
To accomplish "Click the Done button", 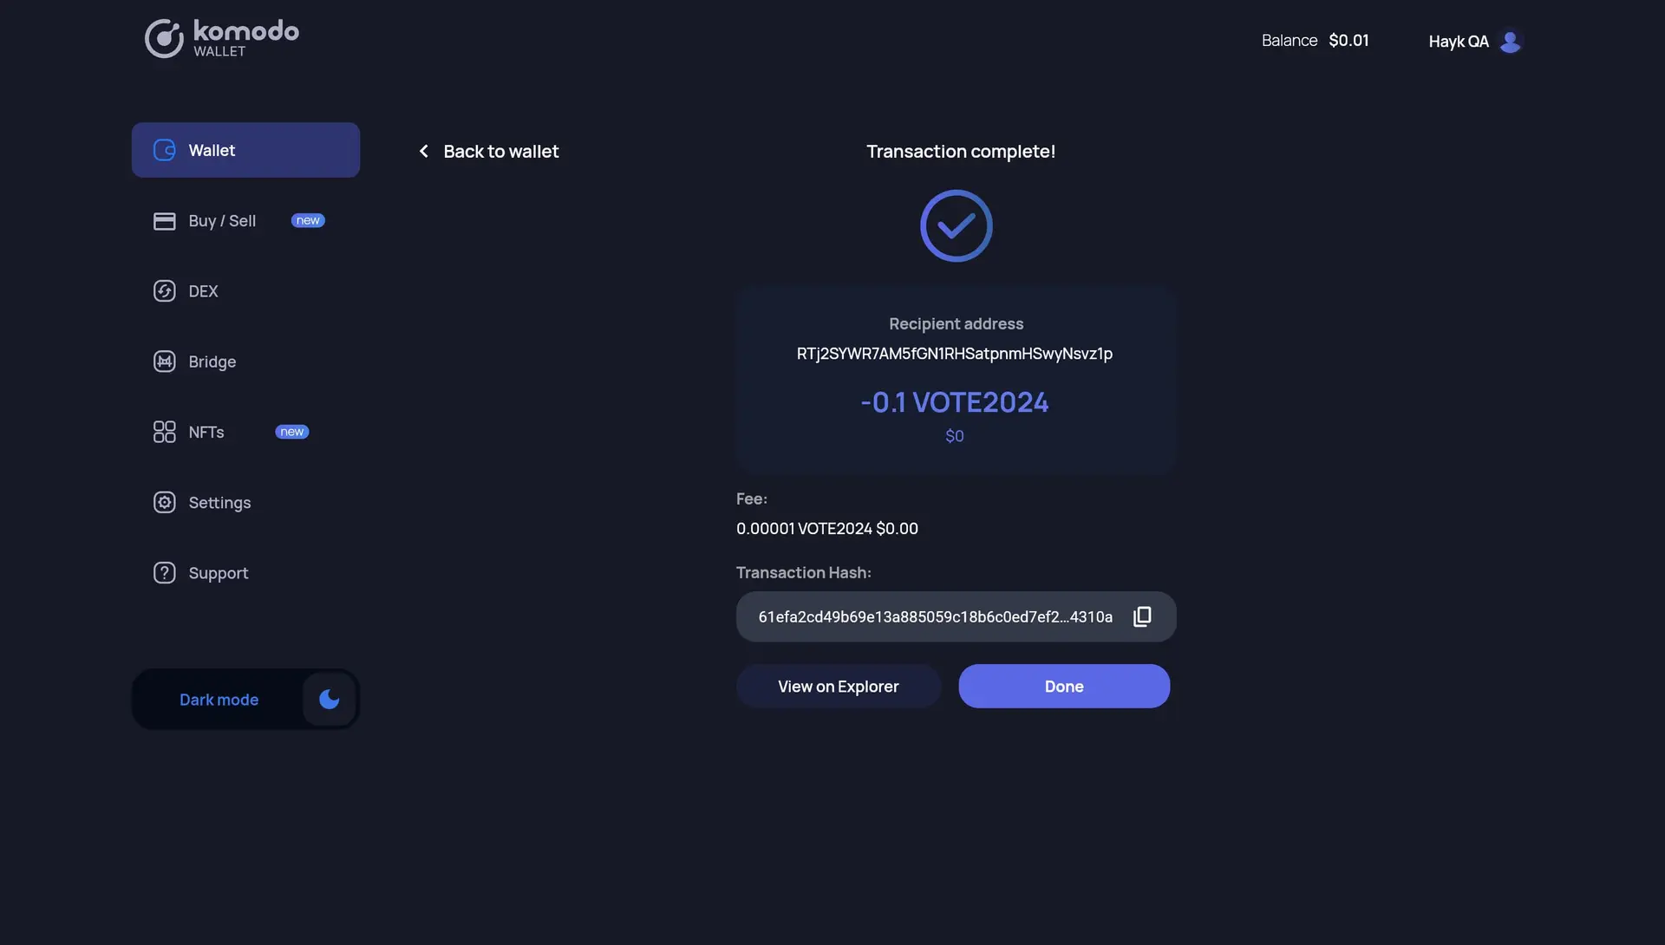I will coord(1063,686).
